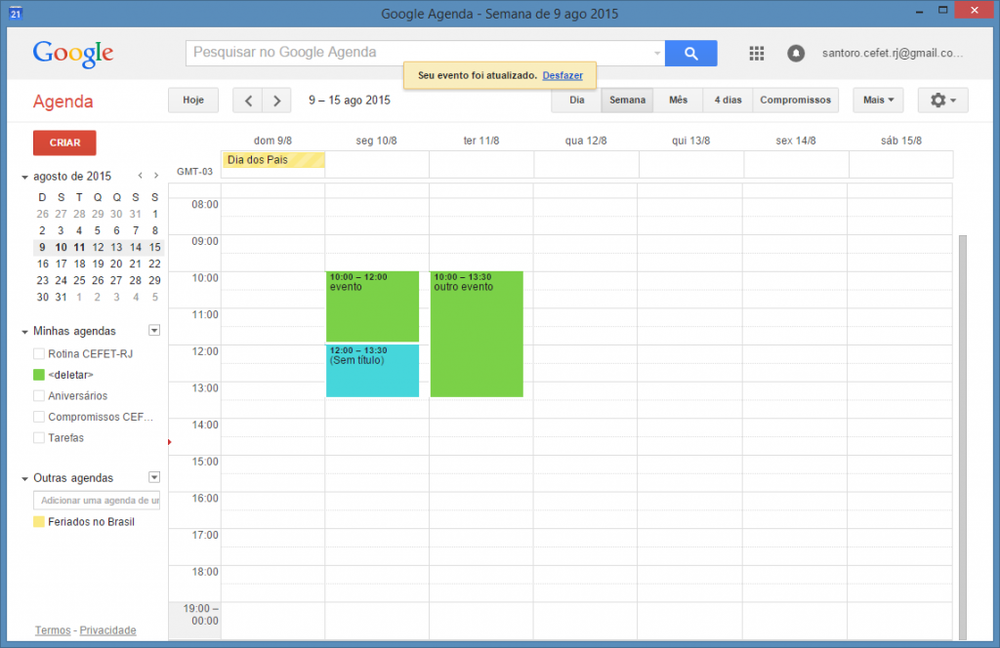This screenshot has width=1000, height=648.
Task: Collapse the Minhas agendas section
Action: pos(24,332)
